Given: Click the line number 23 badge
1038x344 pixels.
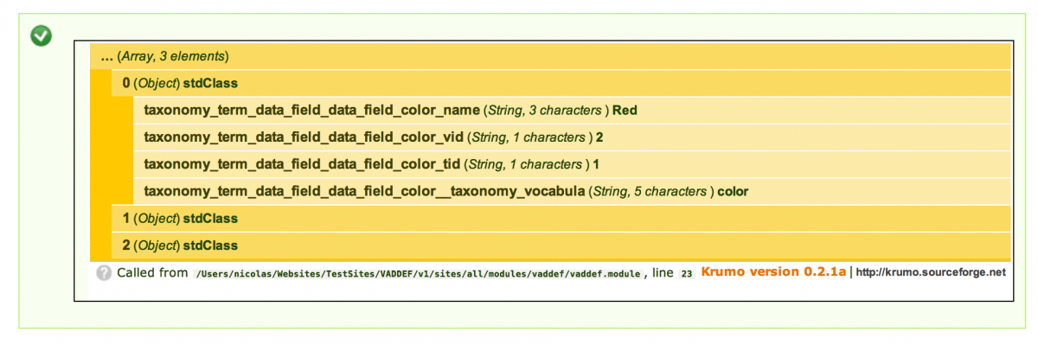Looking at the screenshot, I should [686, 274].
